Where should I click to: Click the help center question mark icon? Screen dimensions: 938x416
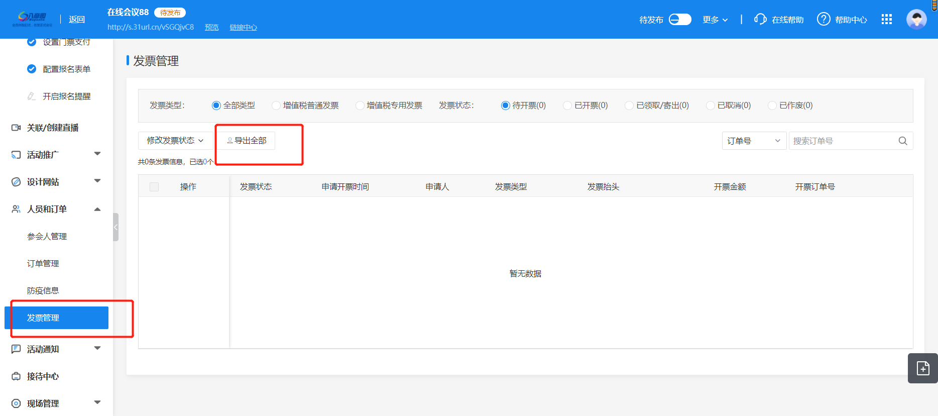[x=824, y=19]
